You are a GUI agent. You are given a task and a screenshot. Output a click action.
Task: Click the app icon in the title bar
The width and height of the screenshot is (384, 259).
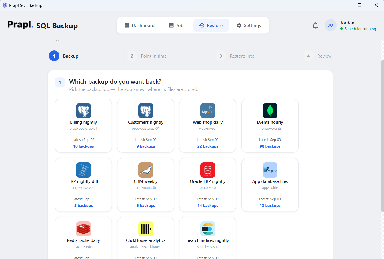point(5,5)
